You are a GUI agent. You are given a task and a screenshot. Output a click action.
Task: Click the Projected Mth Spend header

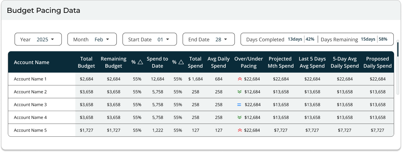(281, 62)
